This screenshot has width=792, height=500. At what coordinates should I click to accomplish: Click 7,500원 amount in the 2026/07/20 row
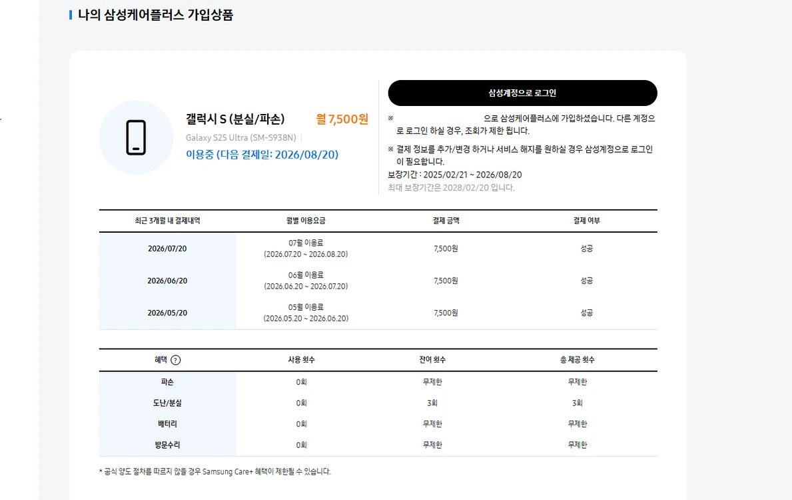[446, 249]
